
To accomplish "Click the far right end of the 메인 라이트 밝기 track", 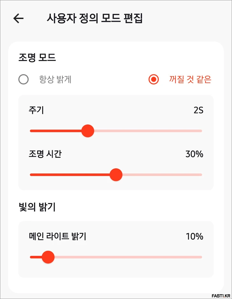I will tap(200, 257).
